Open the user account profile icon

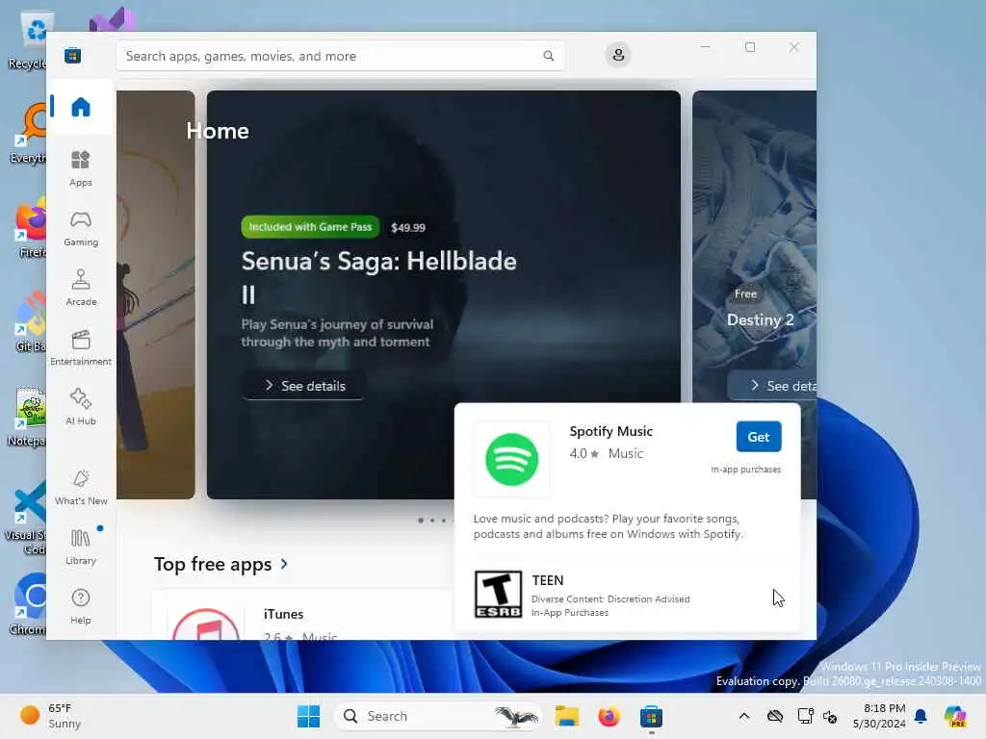pos(618,55)
